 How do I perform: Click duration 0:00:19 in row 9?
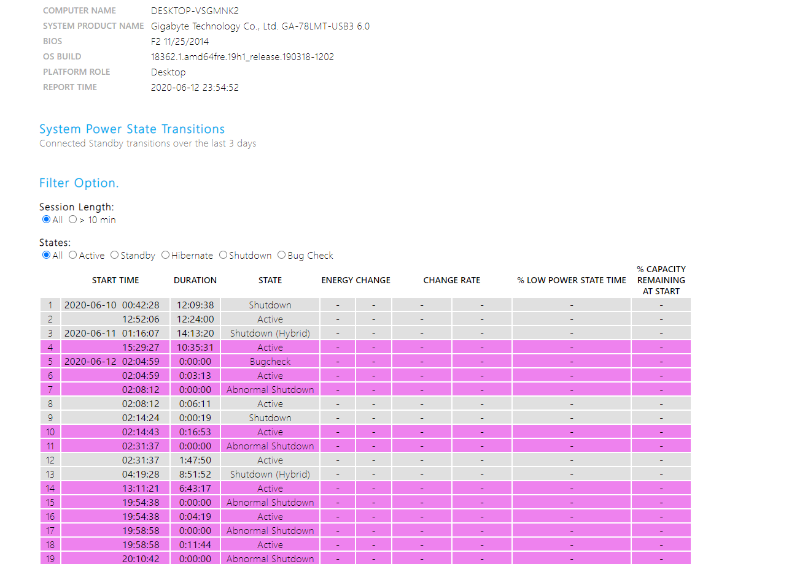195,418
